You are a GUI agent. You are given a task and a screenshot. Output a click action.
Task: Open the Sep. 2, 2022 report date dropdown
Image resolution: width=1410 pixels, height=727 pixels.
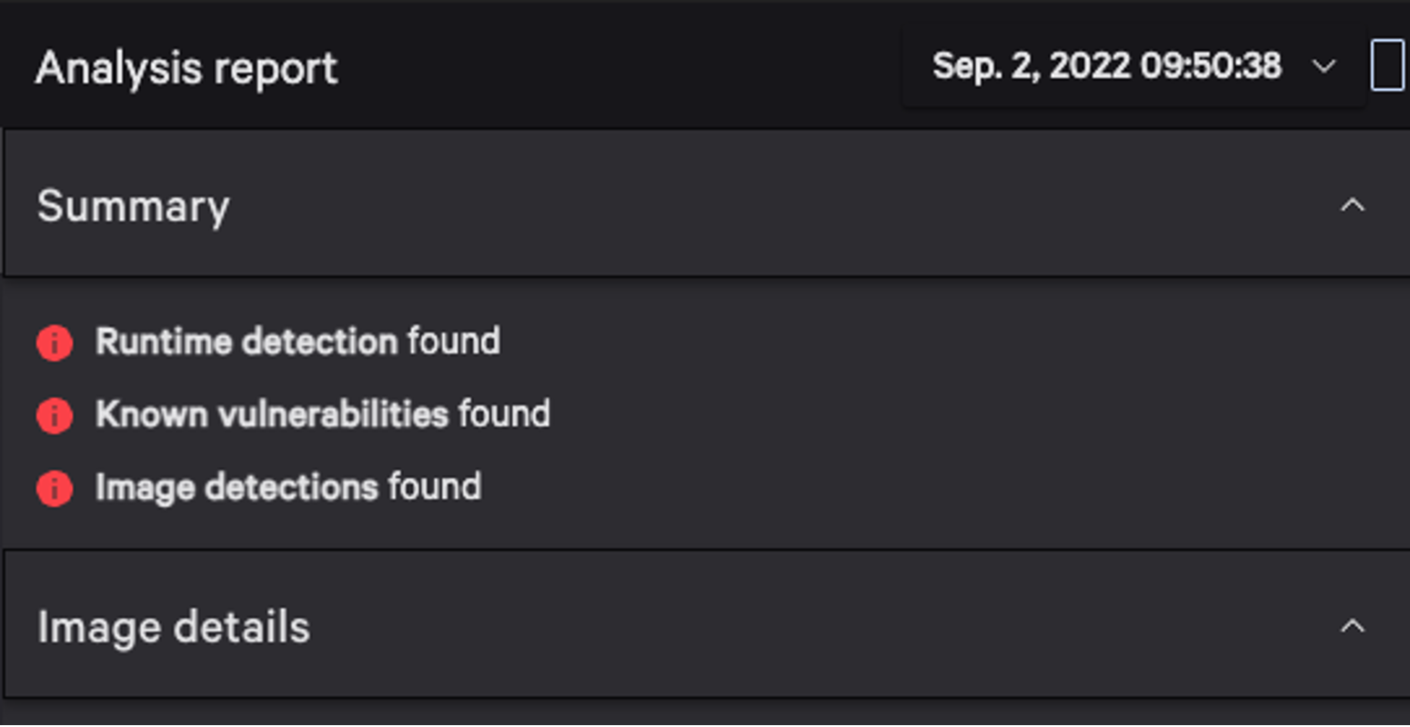click(x=1133, y=66)
